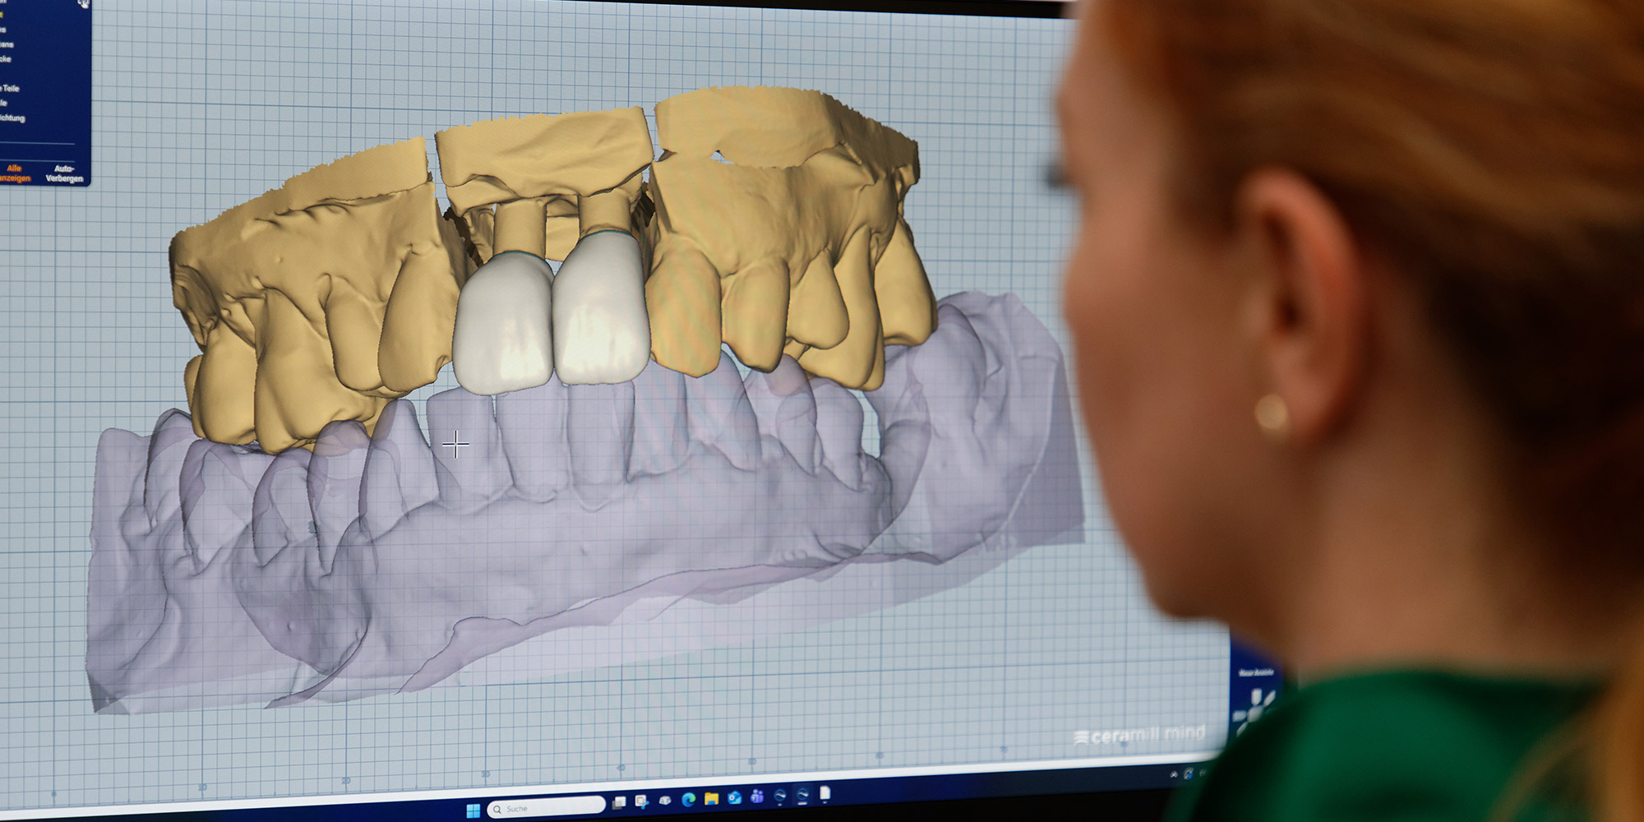Screen dimensions: 1644x822
Task: Select the right white crown in the model
Action: click(x=601, y=312)
